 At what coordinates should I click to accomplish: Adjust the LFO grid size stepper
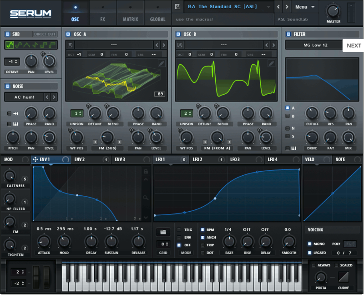[x=163, y=244]
